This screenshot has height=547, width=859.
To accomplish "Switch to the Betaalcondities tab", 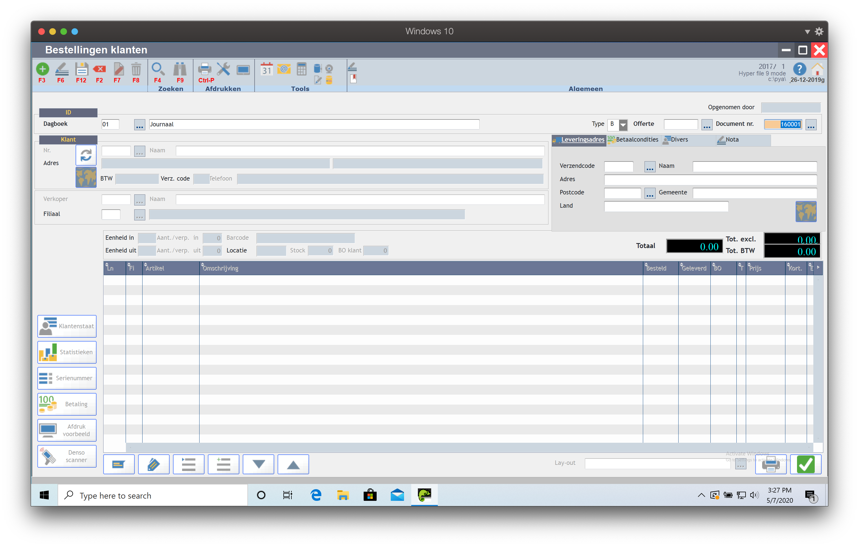I will pyautogui.click(x=633, y=140).
